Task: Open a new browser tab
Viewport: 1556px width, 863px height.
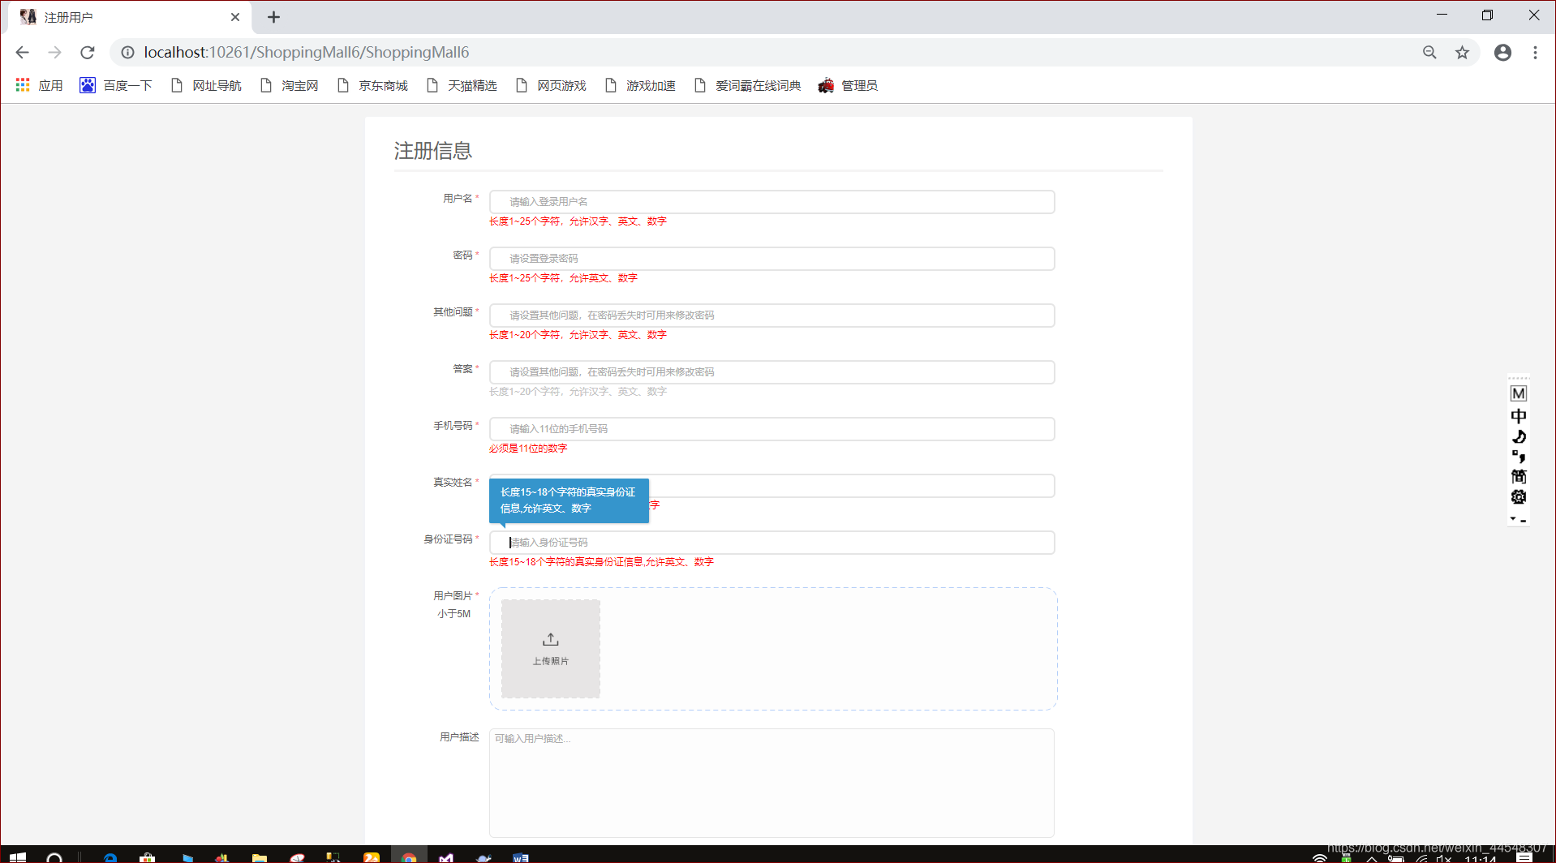Action: tap(273, 17)
